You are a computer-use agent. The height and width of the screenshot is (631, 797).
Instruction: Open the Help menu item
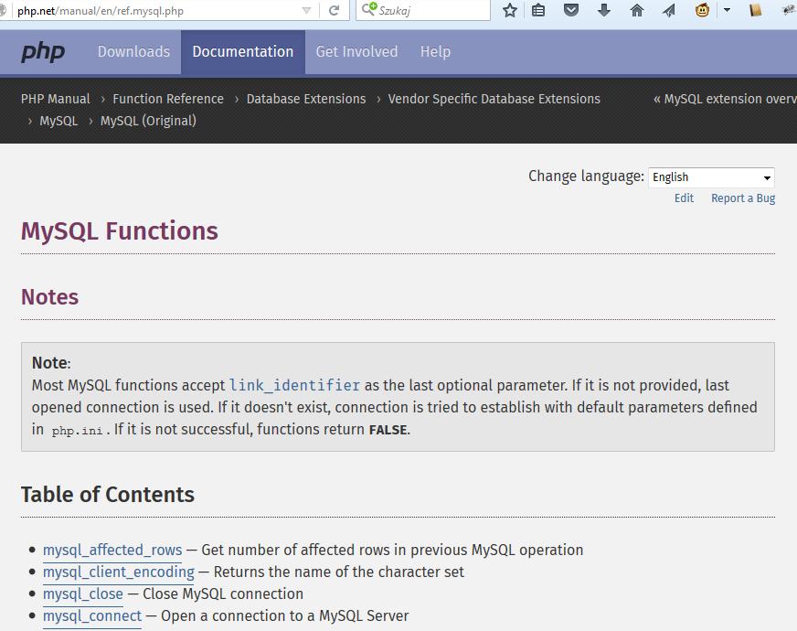coord(435,52)
